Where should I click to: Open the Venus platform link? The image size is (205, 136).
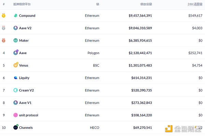pyautogui.click(x=24, y=66)
